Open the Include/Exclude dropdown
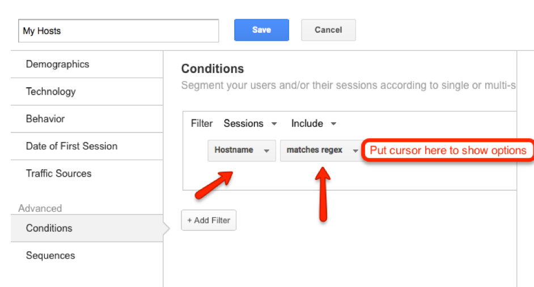 (313, 123)
